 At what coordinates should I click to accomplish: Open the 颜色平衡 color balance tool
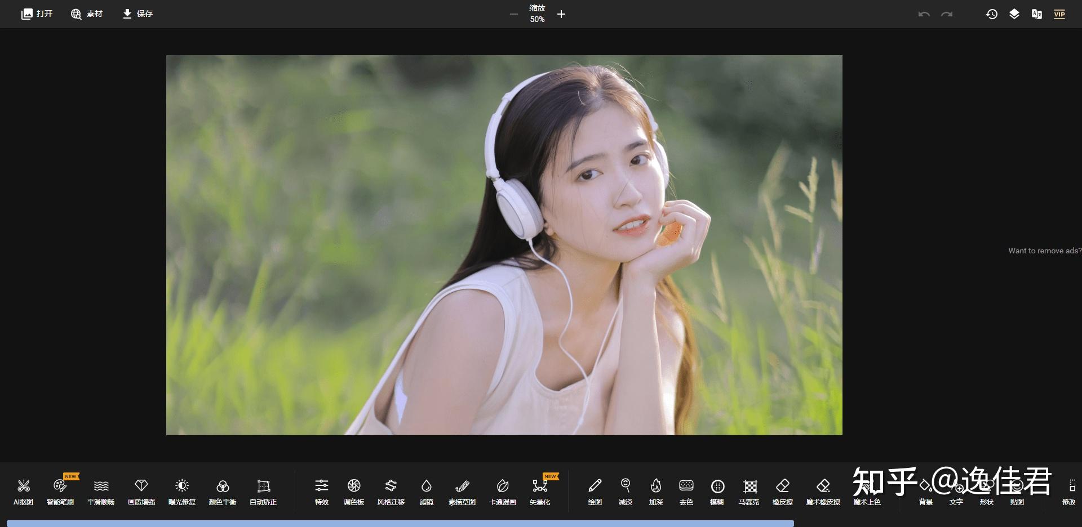pos(223,492)
